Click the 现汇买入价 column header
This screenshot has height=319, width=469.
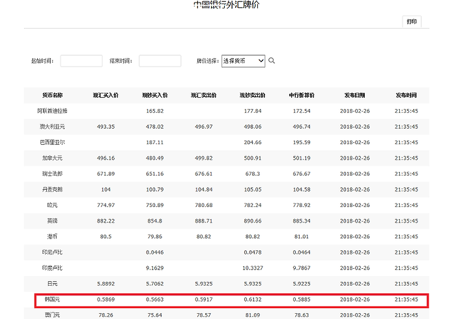coord(106,95)
